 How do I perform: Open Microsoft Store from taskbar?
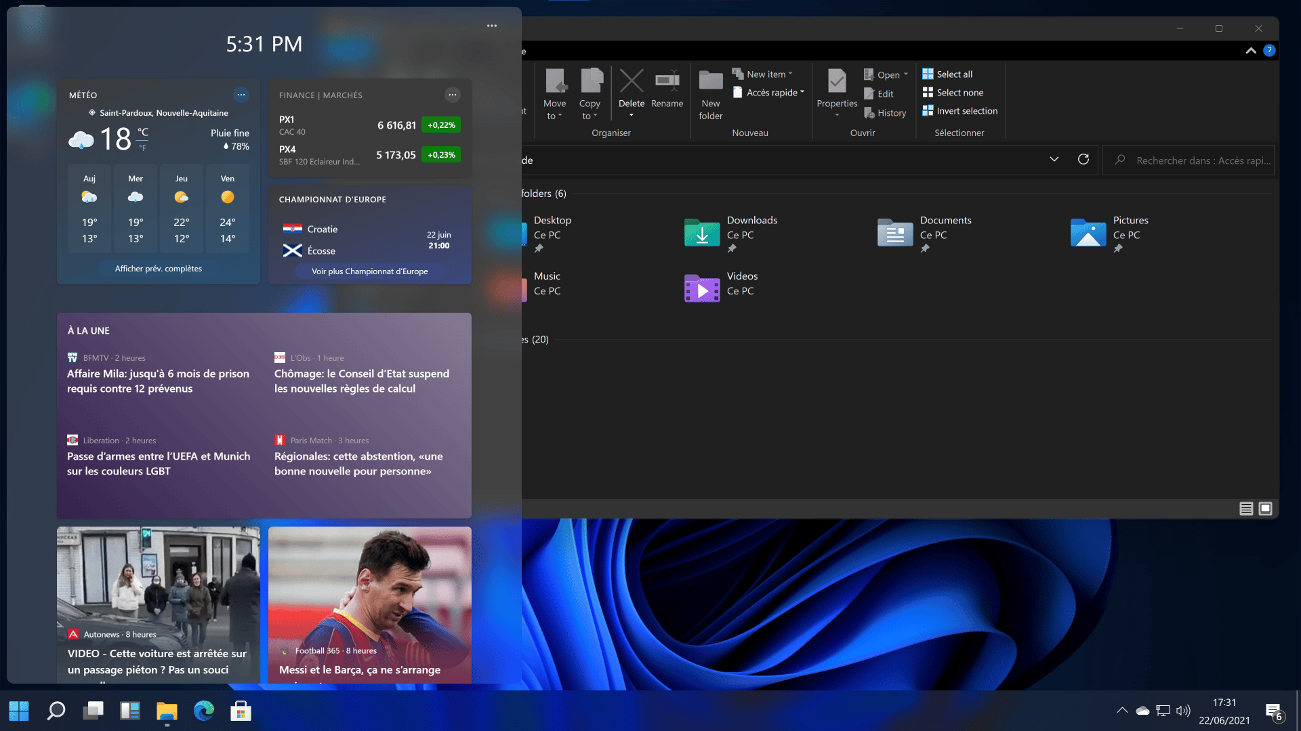[241, 711]
